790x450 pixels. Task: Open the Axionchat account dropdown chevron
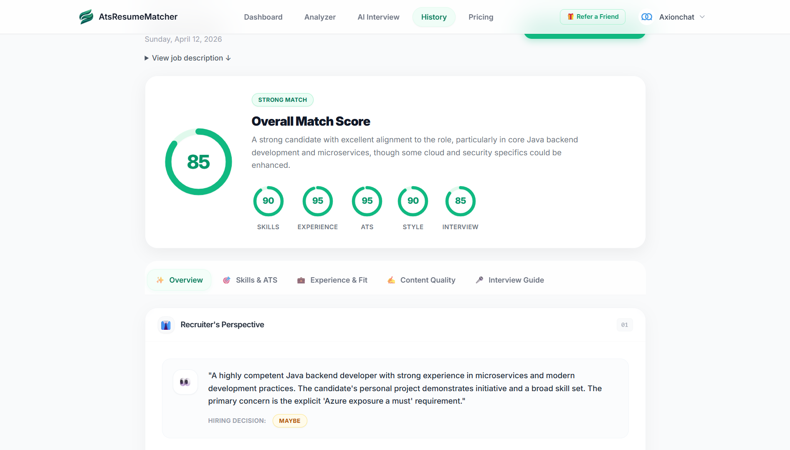pos(702,17)
